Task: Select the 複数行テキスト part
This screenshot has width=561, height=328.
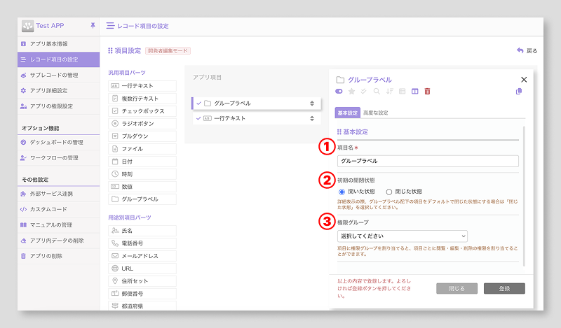Action: tap(142, 99)
